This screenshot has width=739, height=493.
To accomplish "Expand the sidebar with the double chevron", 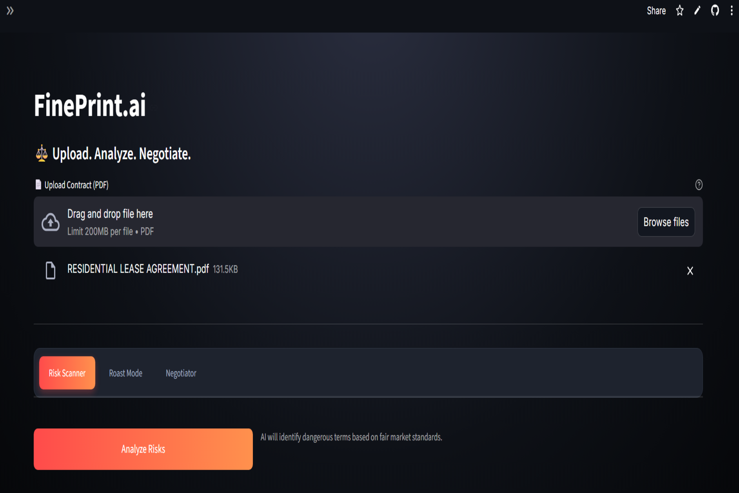I will 10,11.
